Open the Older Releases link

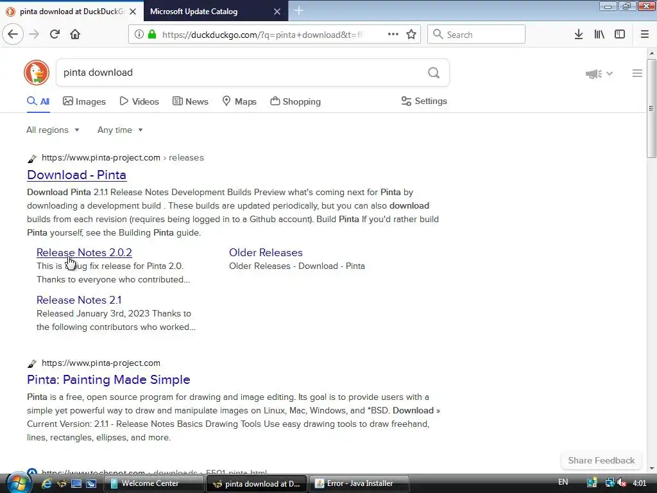[x=266, y=252]
